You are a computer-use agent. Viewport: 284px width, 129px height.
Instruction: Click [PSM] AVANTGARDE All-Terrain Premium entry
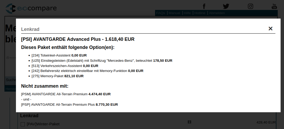66,94
